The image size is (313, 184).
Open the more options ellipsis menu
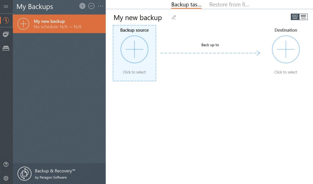(x=100, y=5)
